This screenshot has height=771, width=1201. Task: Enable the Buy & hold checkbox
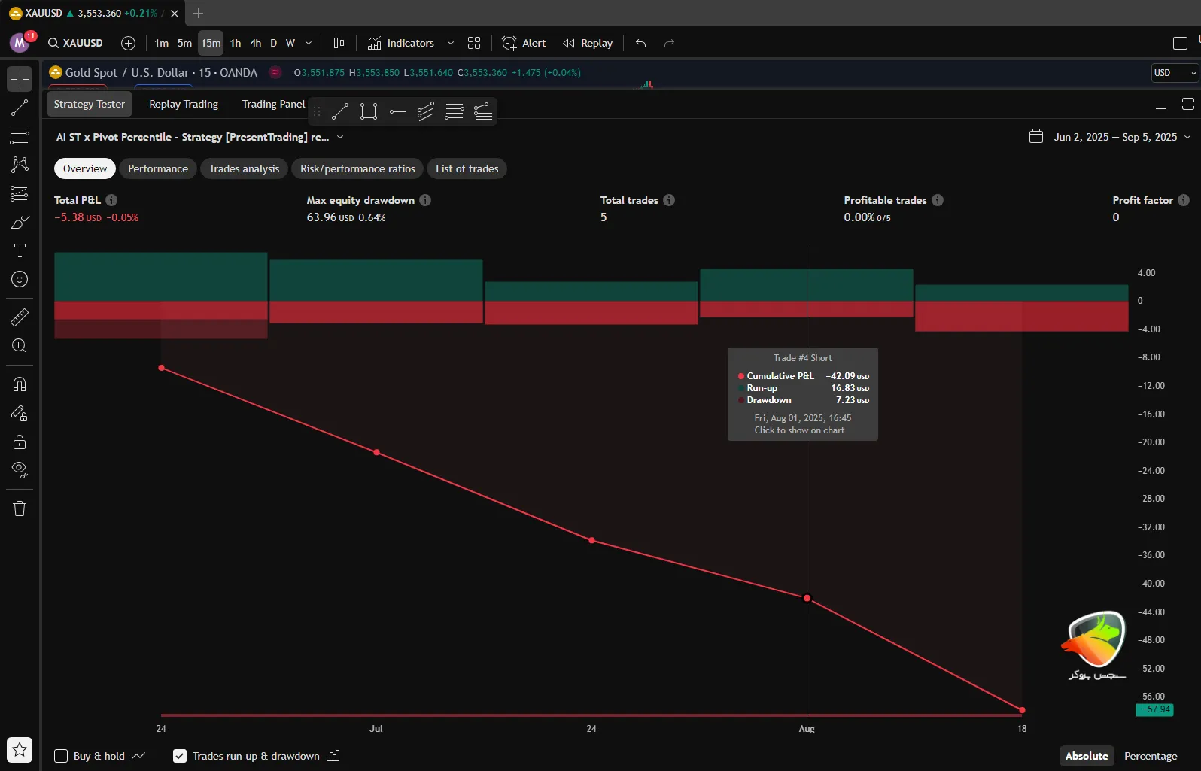(61, 756)
